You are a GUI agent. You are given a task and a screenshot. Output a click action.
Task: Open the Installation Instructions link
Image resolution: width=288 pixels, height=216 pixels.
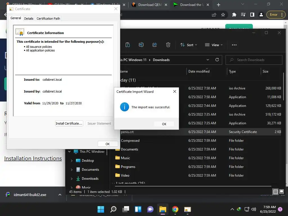33,158
